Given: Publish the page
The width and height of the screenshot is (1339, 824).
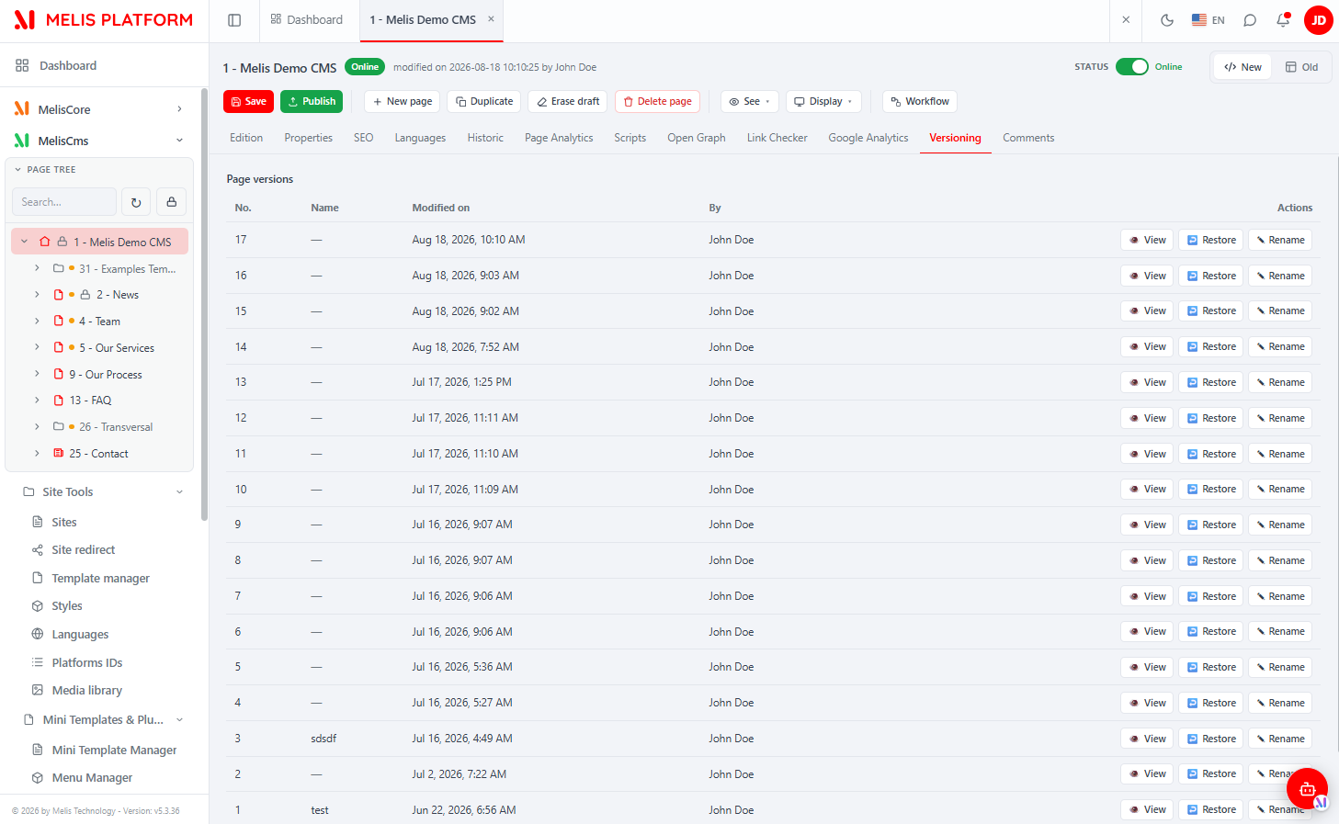Looking at the screenshot, I should pyautogui.click(x=312, y=101).
